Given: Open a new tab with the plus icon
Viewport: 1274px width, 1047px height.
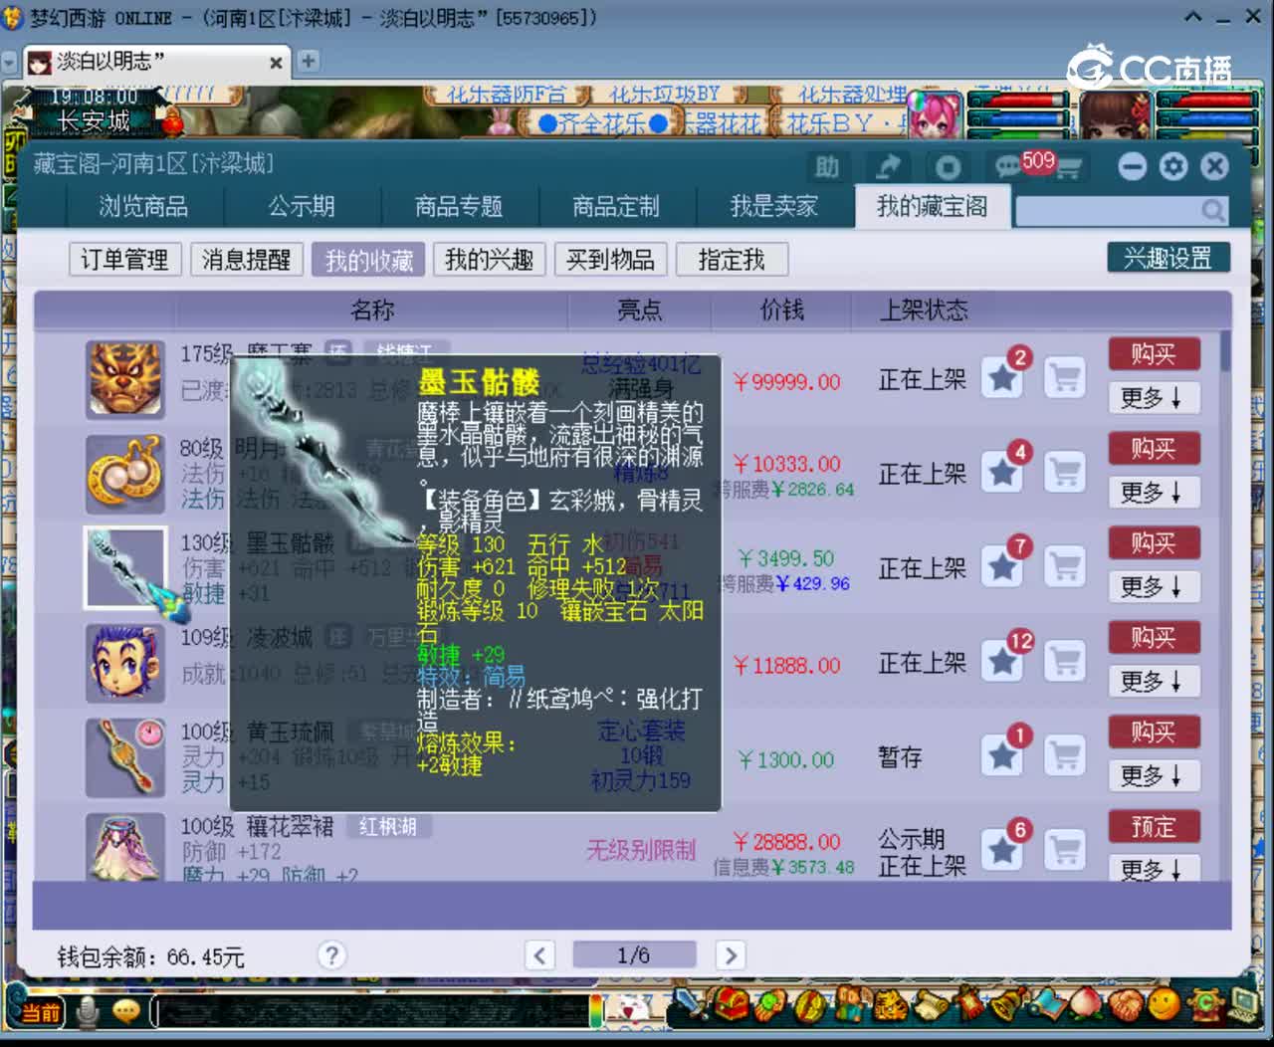Looking at the screenshot, I should coord(309,61).
